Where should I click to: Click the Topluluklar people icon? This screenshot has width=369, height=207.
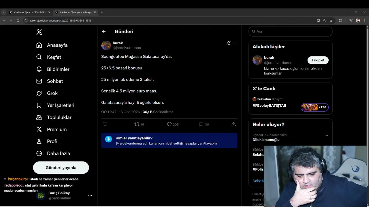(39, 117)
